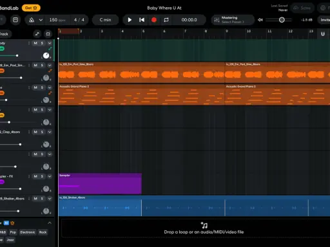Click the yellow Get membership button
The height and width of the screenshot is (247, 330).
(31, 8)
